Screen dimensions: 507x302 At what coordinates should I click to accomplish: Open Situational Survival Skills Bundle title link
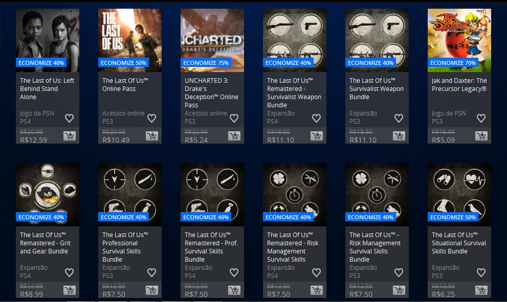coord(459,243)
